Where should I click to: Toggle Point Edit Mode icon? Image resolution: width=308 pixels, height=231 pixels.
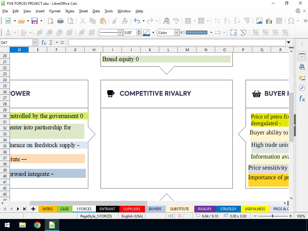click(243, 32)
